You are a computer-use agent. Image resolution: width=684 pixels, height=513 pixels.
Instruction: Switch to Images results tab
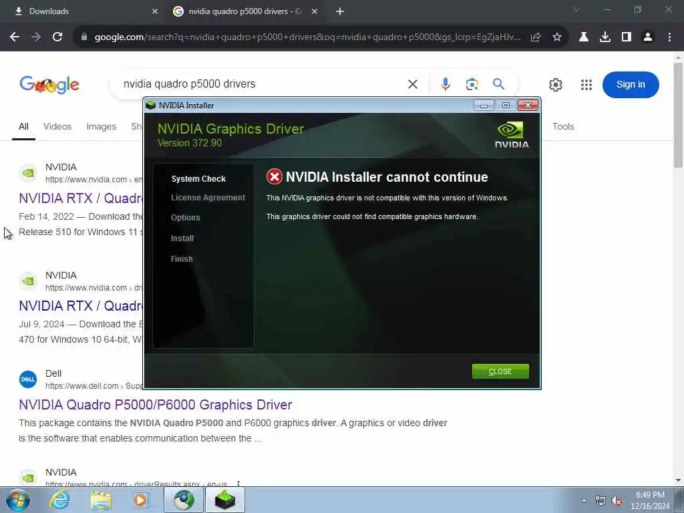(x=102, y=126)
